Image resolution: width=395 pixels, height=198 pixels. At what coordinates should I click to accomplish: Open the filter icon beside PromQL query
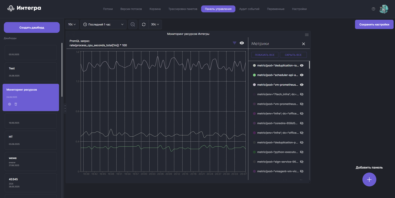(x=235, y=43)
